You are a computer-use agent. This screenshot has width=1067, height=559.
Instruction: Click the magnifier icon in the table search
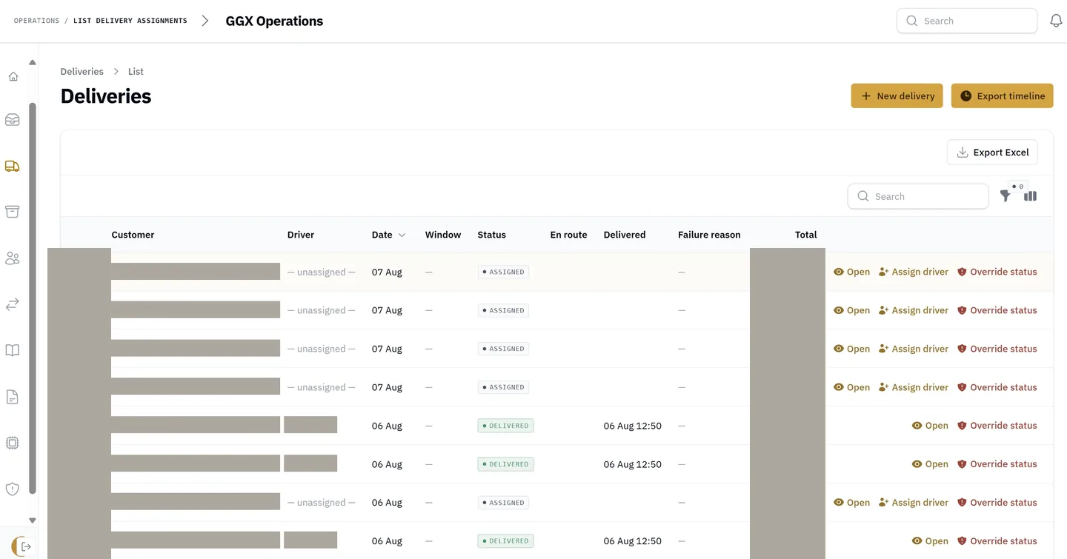[x=863, y=196]
